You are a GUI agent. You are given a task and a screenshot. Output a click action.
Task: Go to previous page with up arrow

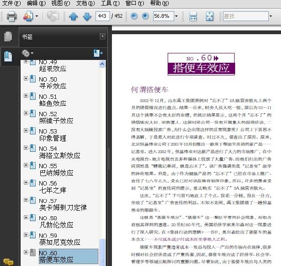[x=74, y=16]
